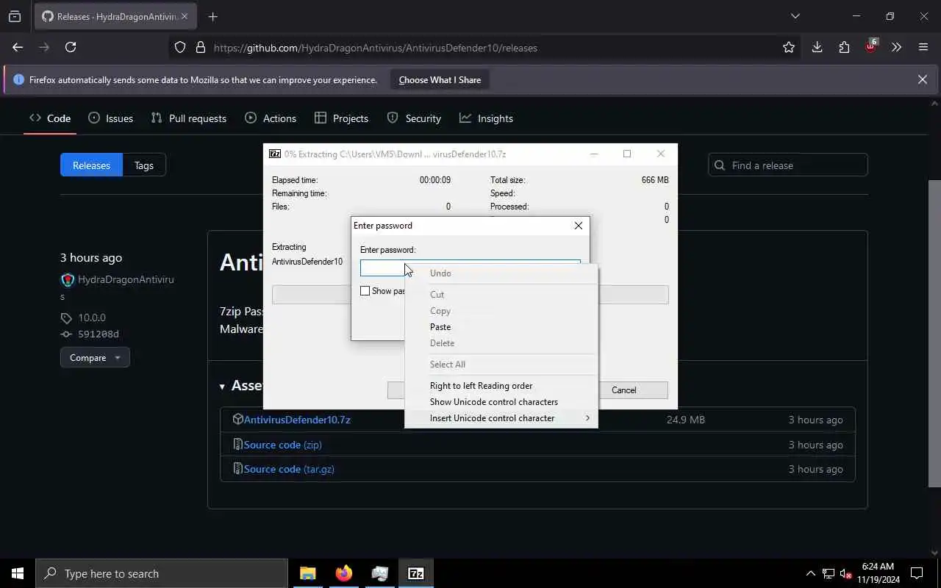Click the address bar URL
Image resolution: width=941 pixels, height=588 pixels.
click(375, 48)
